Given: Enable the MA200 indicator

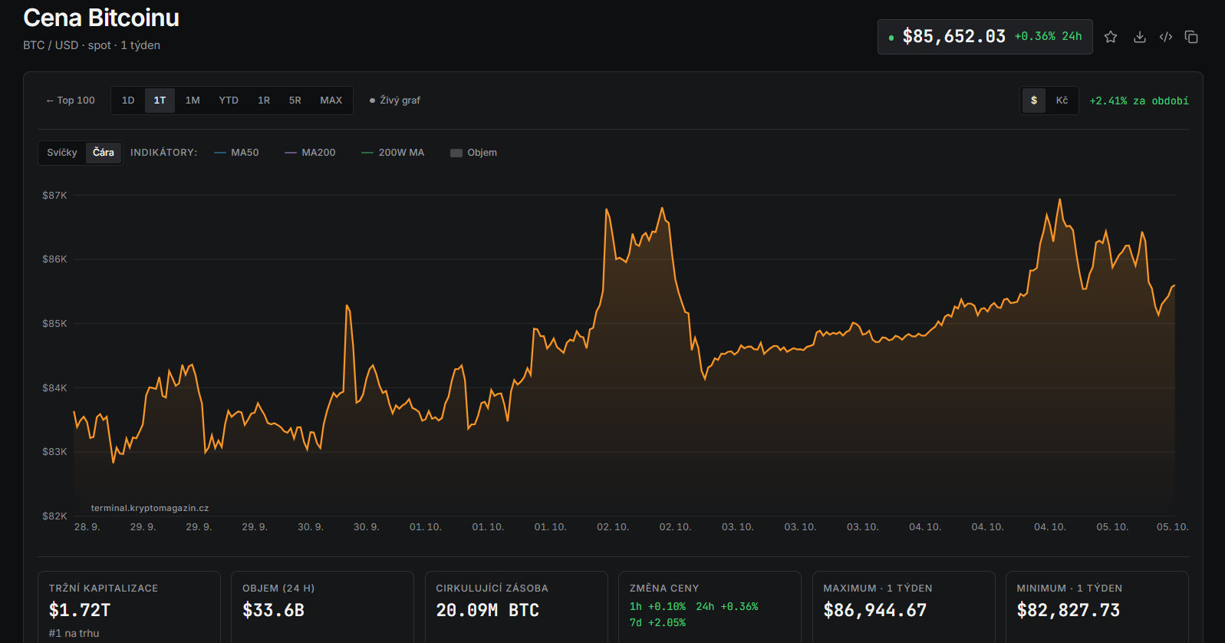Looking at the screenshot, I should (x=310, y=153).
